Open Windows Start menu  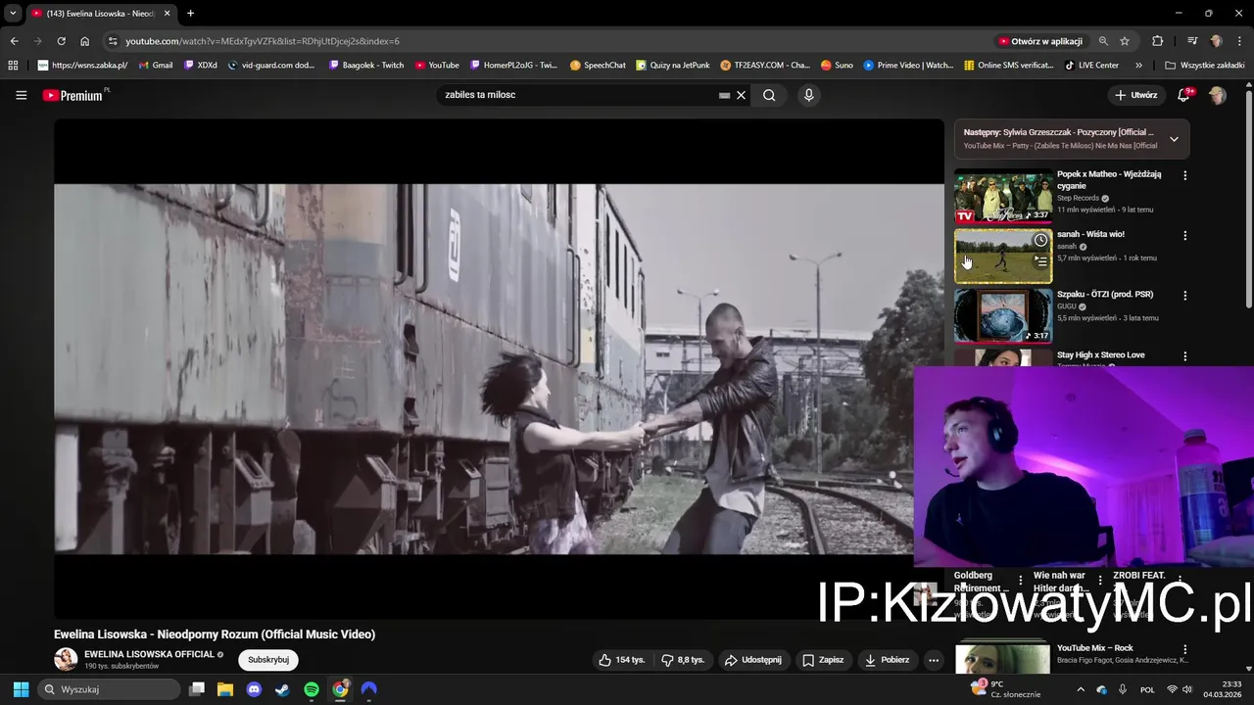tap(21, 689)
